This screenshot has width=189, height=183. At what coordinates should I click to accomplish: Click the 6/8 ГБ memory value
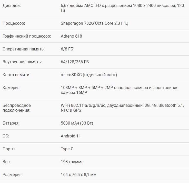(x=67, y=49)
